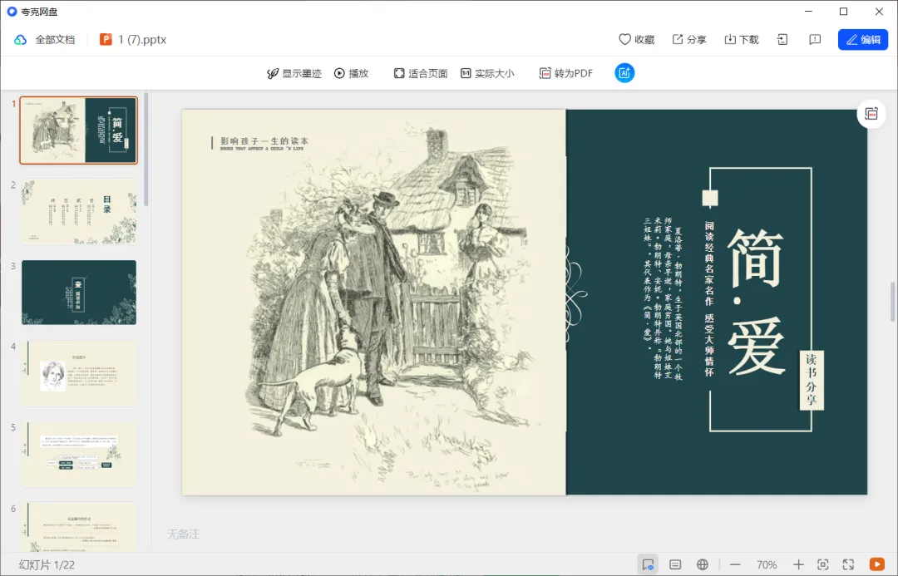
Task: Click the 影响孩子一生的读本 heading
Action: 264,140
